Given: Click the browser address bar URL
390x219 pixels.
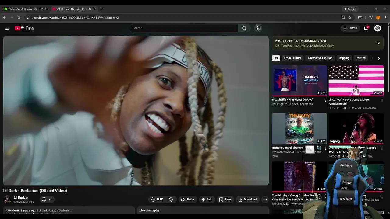Looking at the screenshot, I should coord(75,18).
